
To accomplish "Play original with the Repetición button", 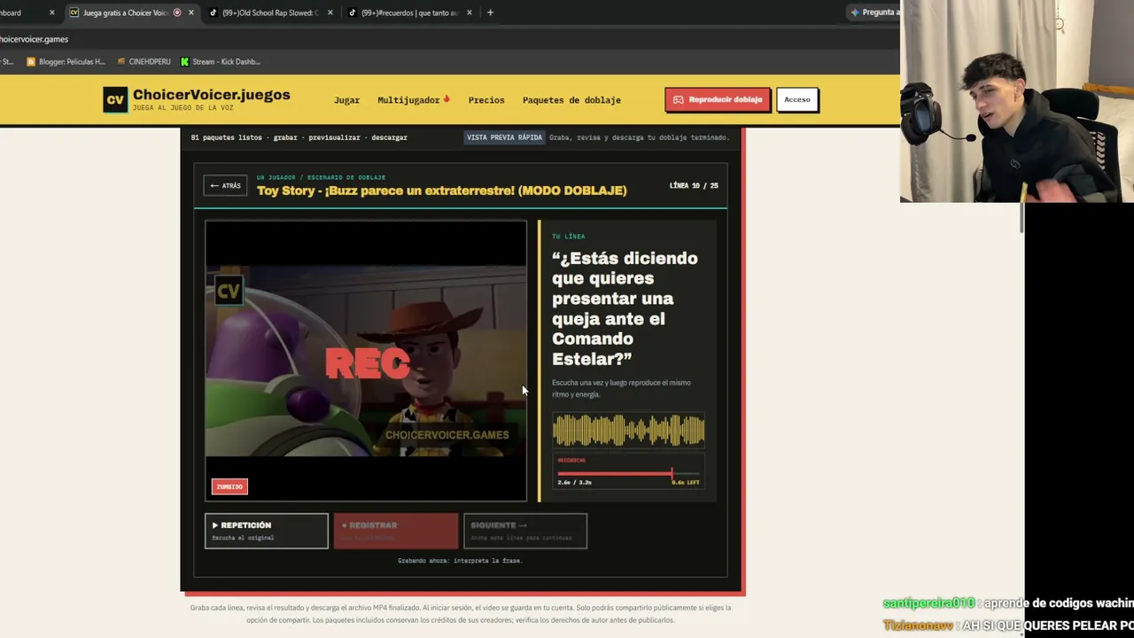I will tap(266, 531).
